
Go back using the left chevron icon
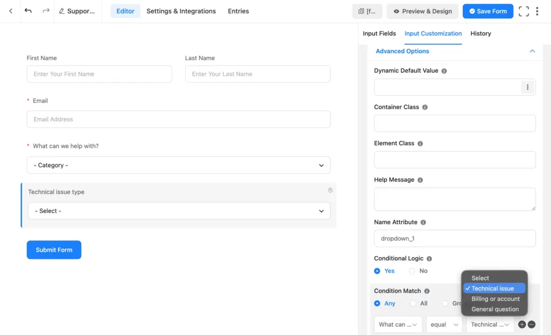pos(11,11)
